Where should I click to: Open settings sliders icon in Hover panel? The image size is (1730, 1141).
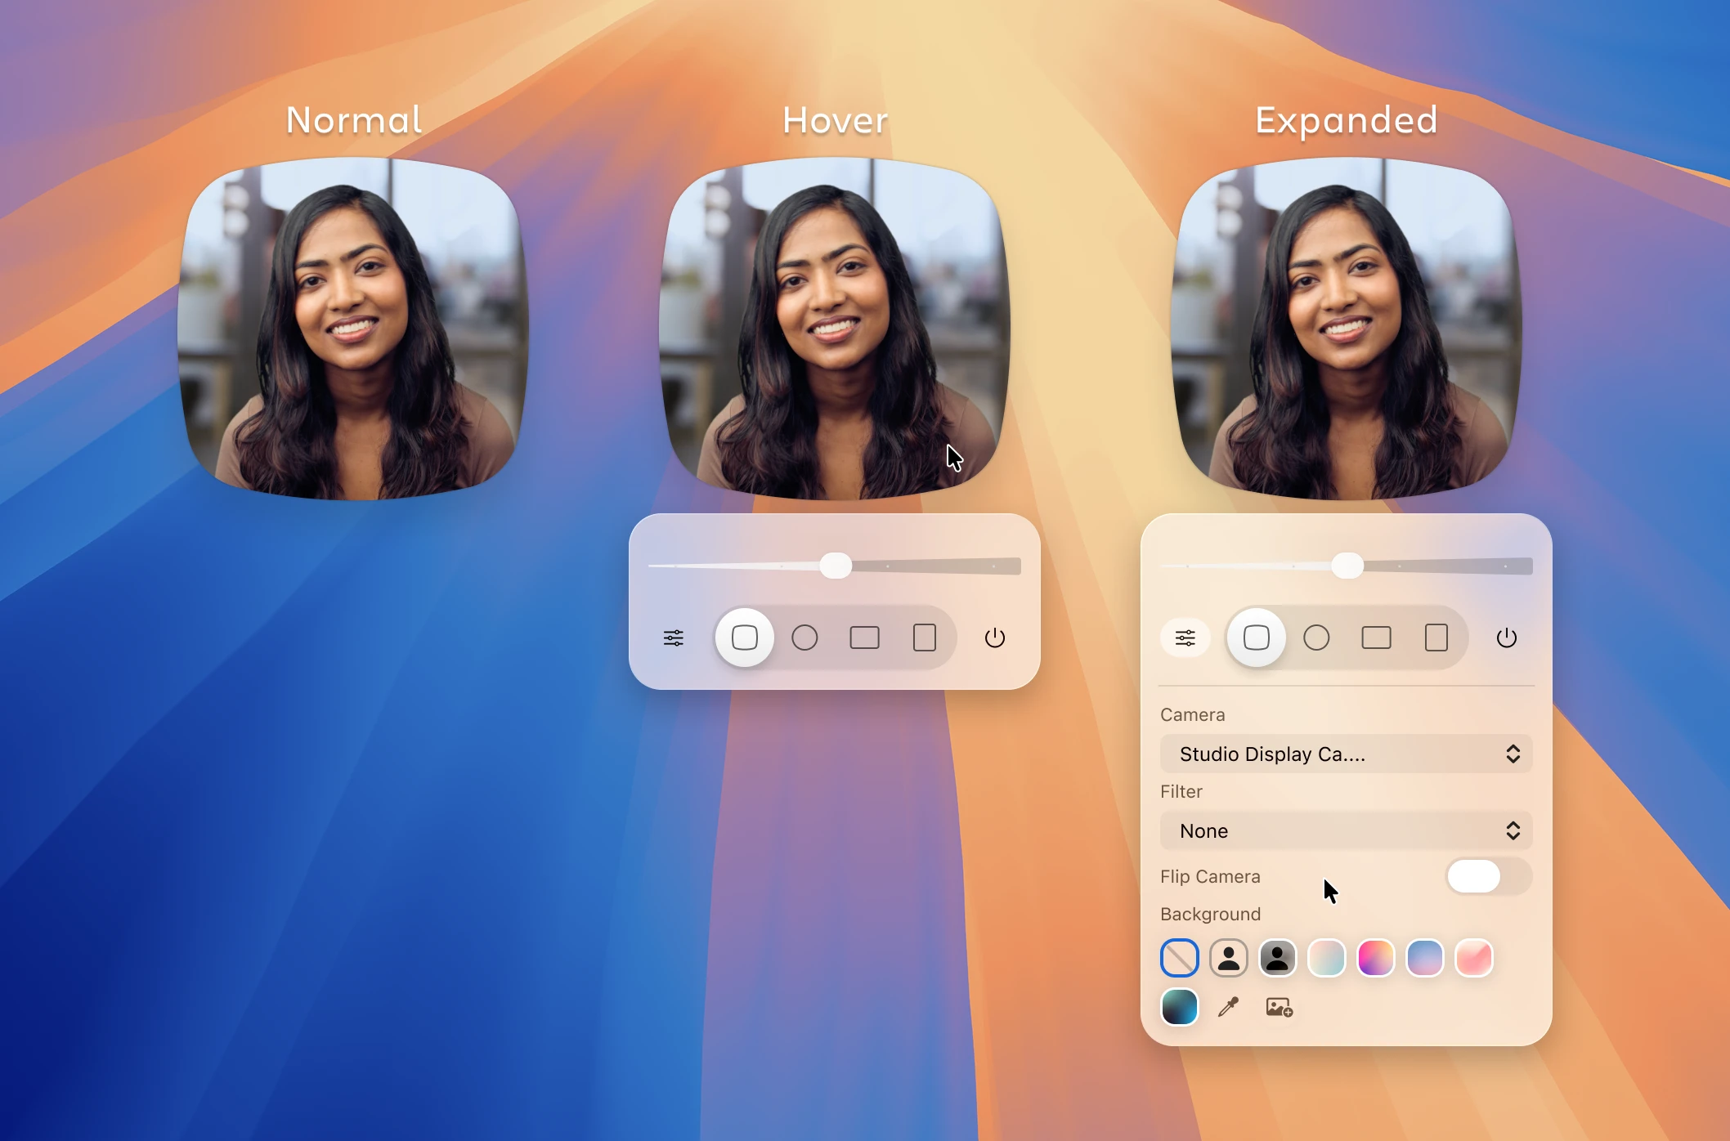674,638
